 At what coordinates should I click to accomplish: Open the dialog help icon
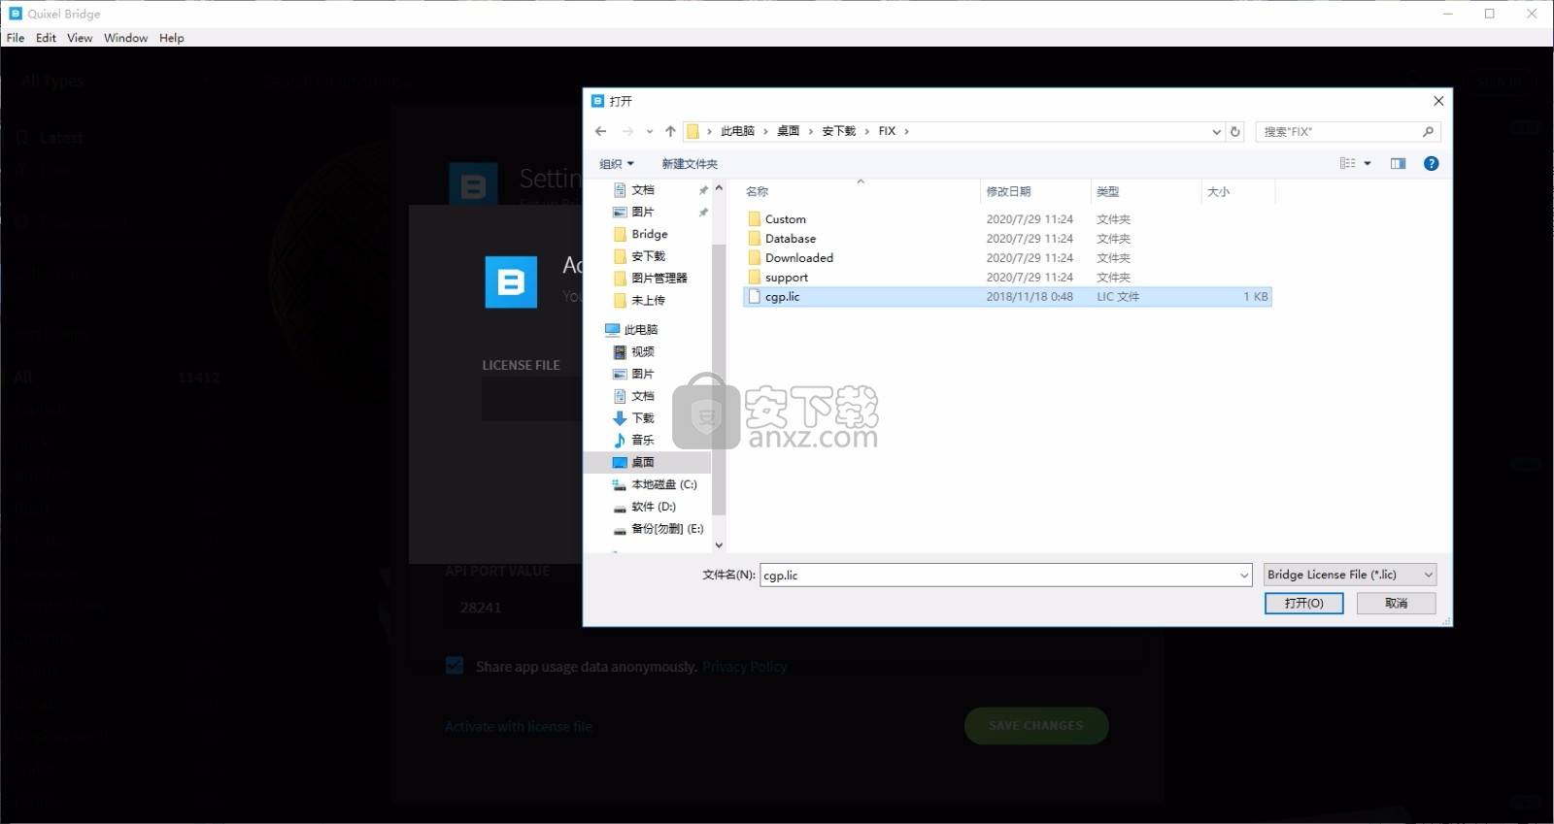(x=1431, y=163)
